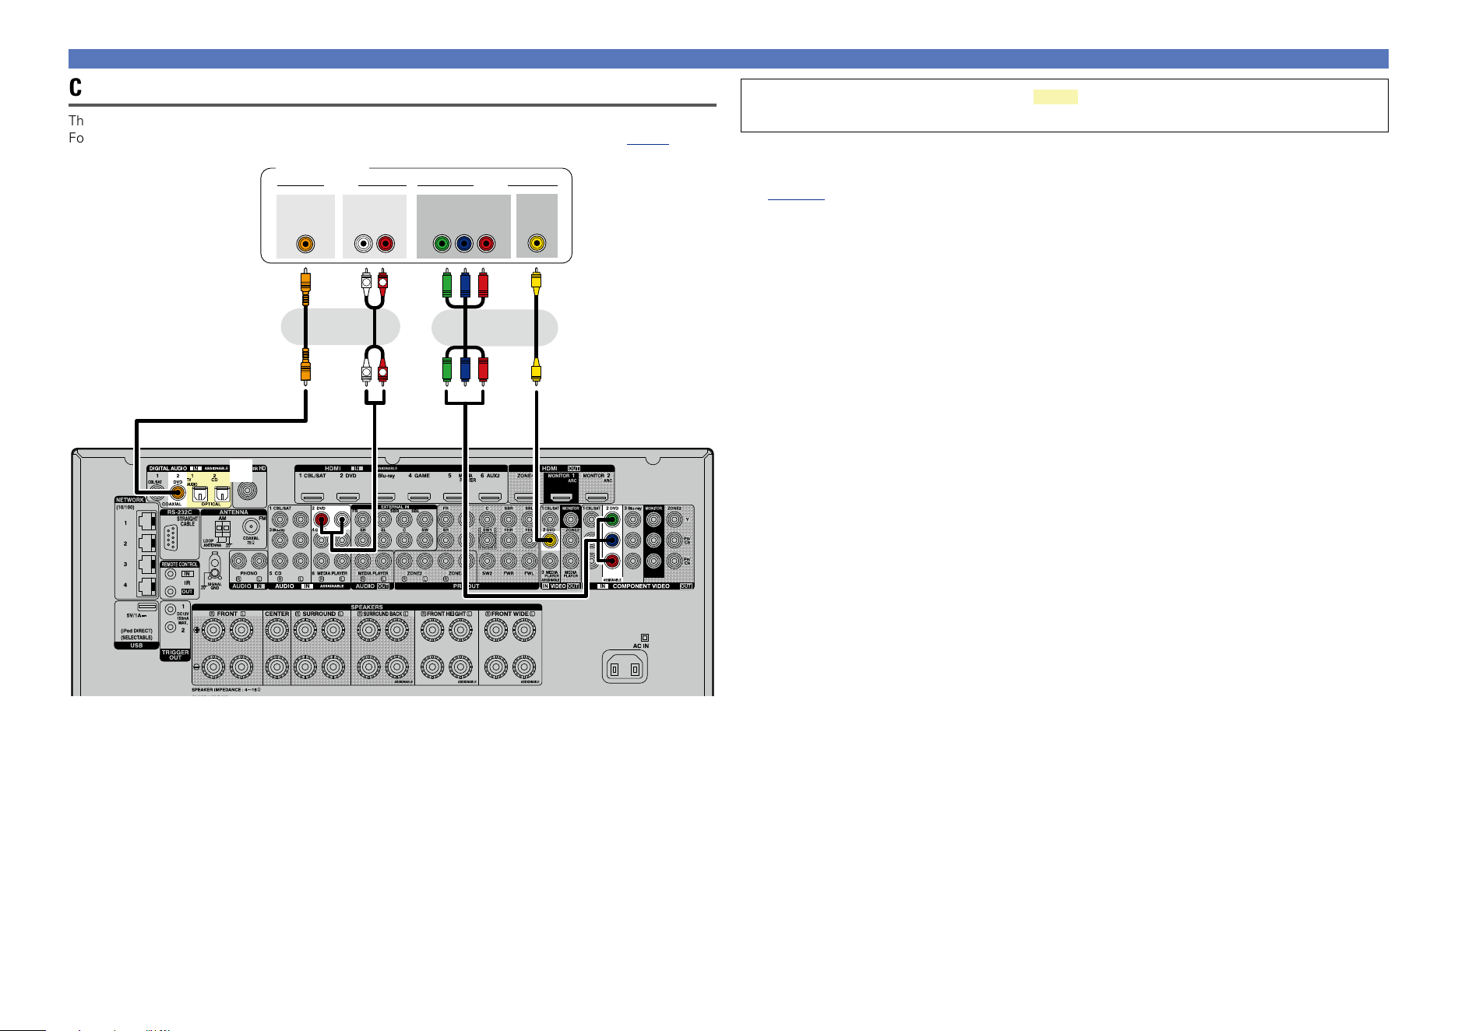
Task: Select the HDMI IN 6 AUX2 port
Action: pos(490,496)
